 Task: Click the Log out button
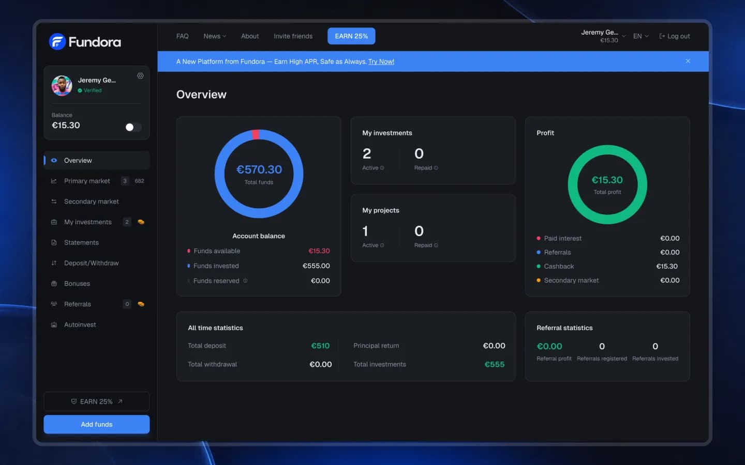click(x=675, y=36)
